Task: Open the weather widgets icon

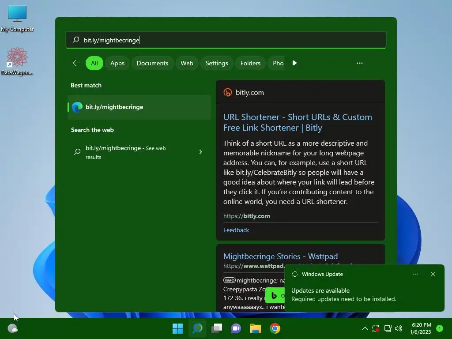Action: 12,328
